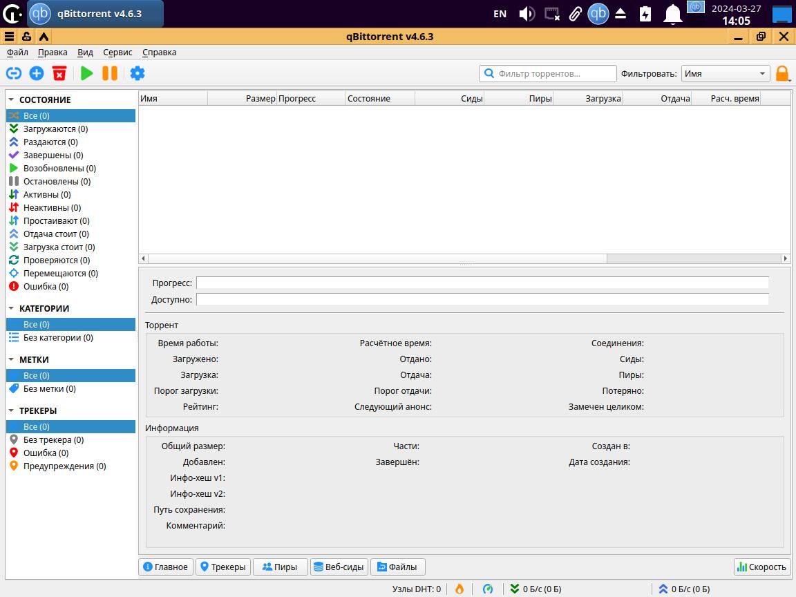This screenshot has width=796, height=597.
Task: Open the Сервис menu
Action: coord(117,52)
